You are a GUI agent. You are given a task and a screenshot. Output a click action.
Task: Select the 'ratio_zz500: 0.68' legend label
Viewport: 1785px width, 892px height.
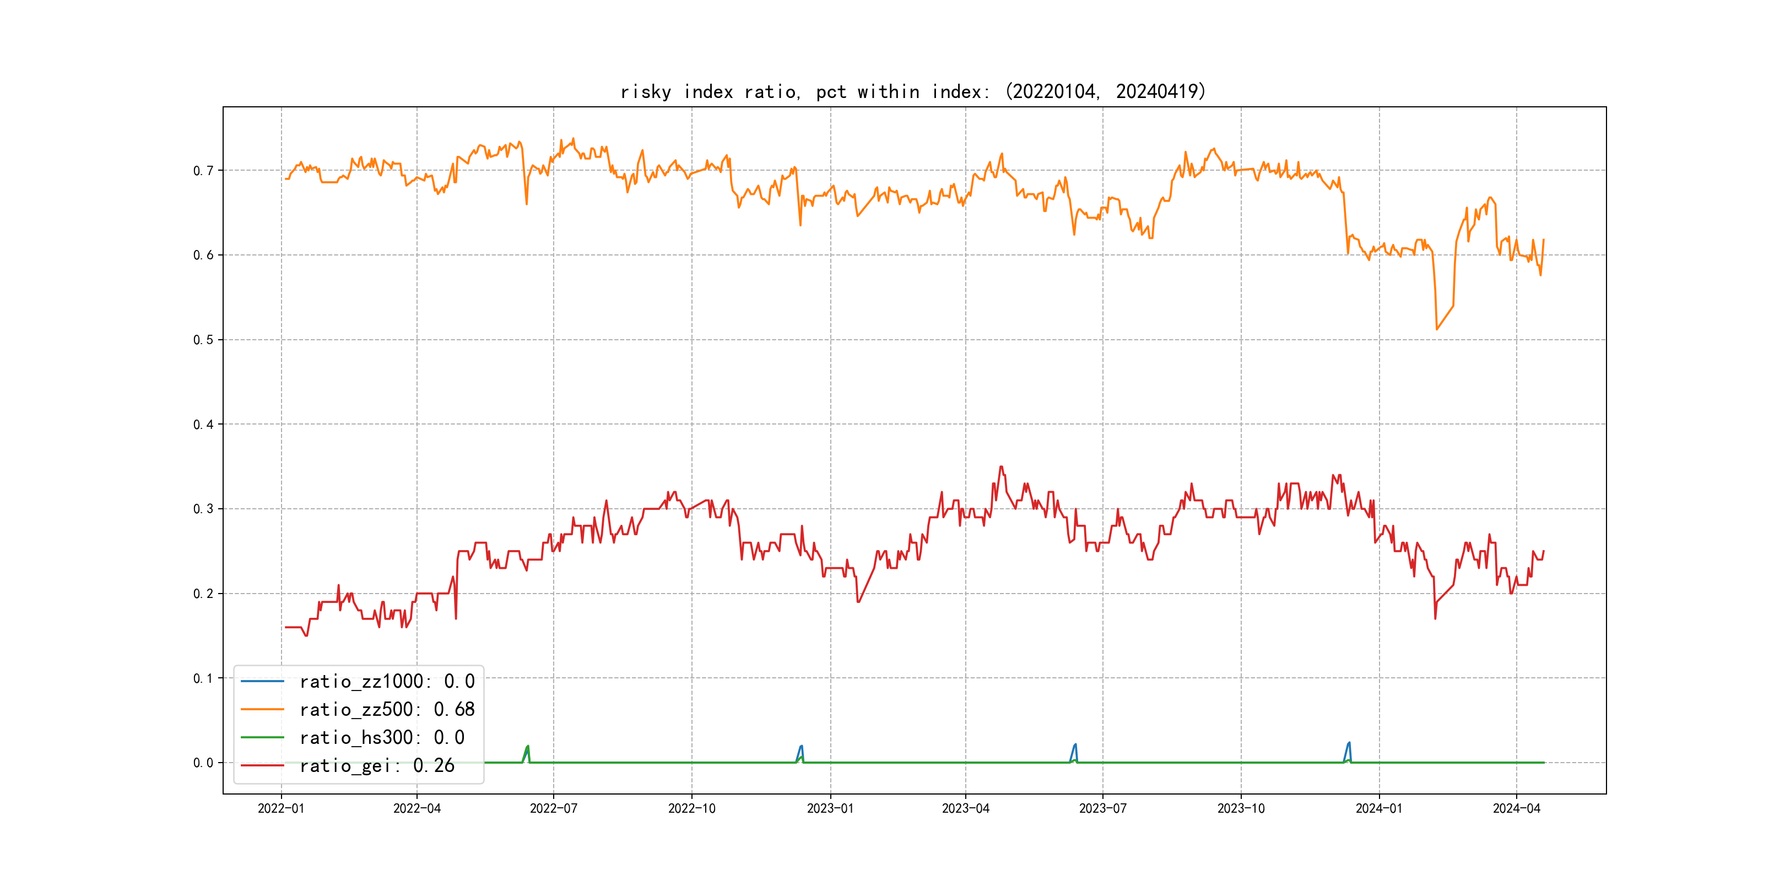pos(387,709)
